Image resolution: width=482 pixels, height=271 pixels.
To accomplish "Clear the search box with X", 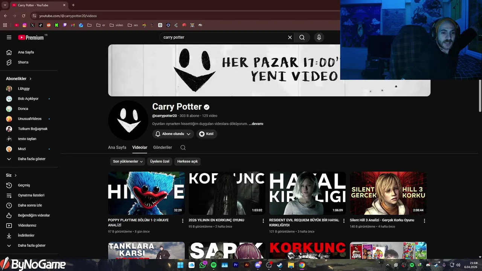I will click(290, 37).
